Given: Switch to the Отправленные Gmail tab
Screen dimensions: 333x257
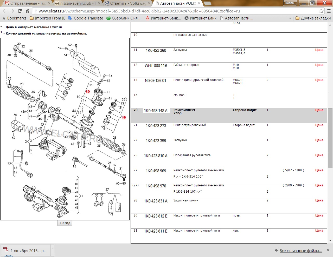Looking at the screenshot, I should 25,3.
